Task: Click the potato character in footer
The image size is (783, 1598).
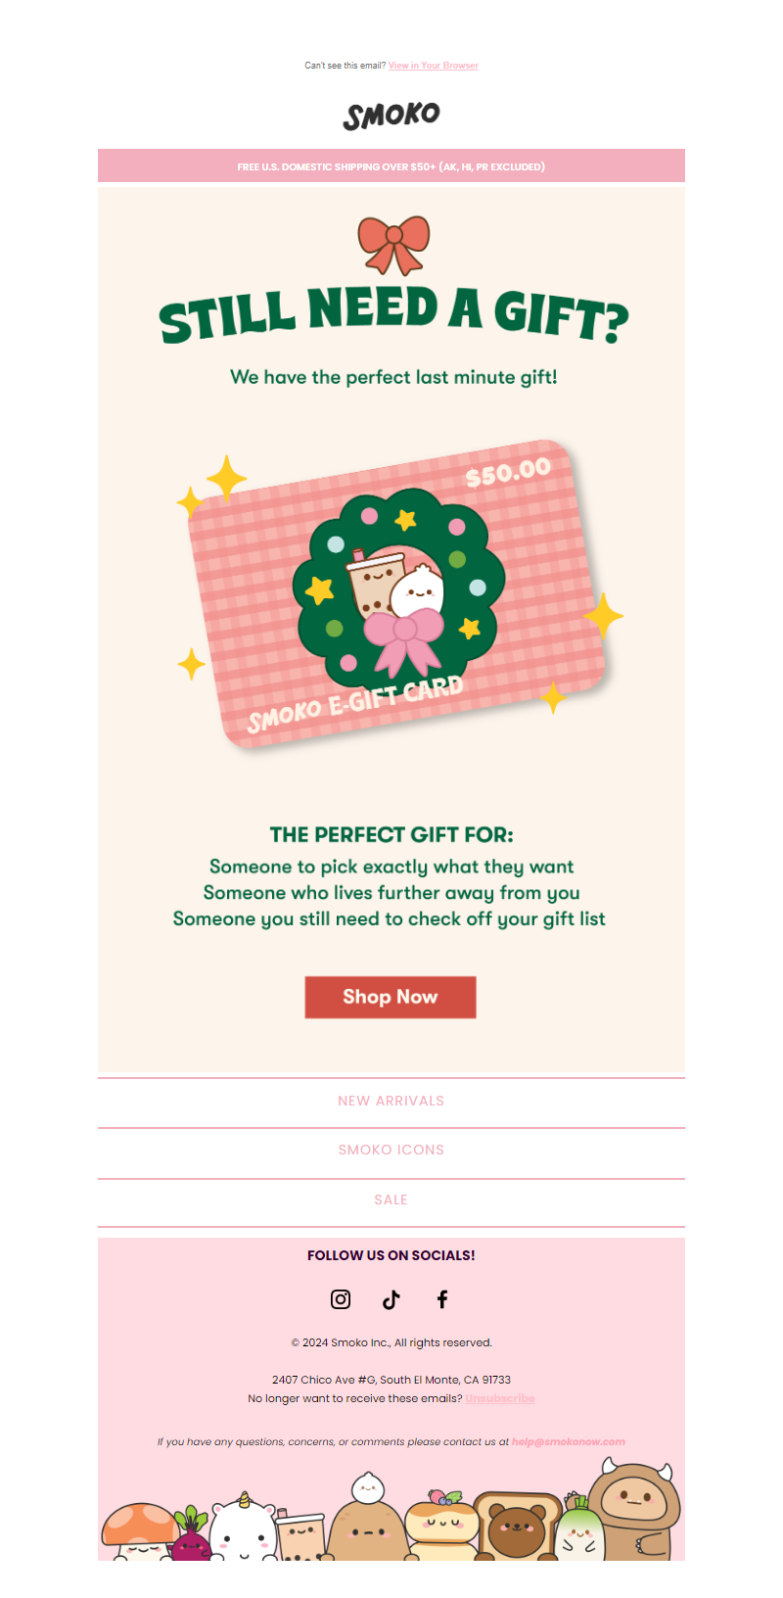Action: pos(366,1532)
